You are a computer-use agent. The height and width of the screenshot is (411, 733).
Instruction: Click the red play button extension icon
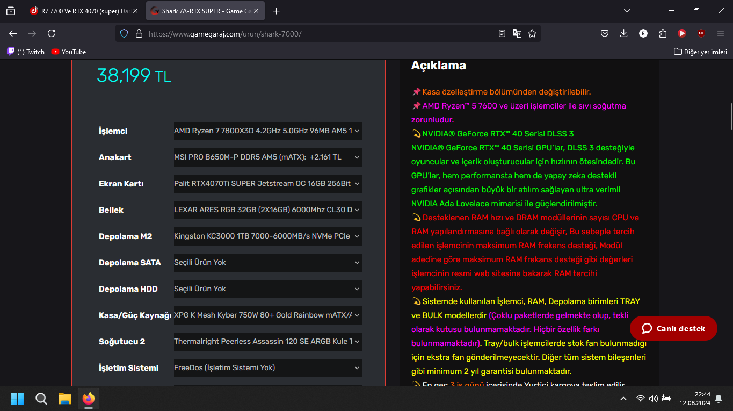[682, 33]
